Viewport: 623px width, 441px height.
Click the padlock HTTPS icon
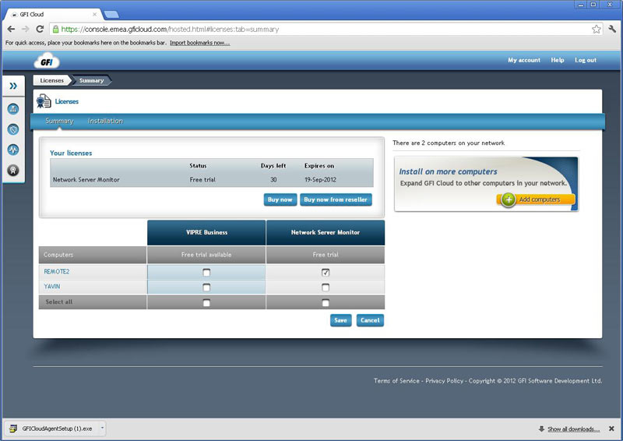[55, 29]
